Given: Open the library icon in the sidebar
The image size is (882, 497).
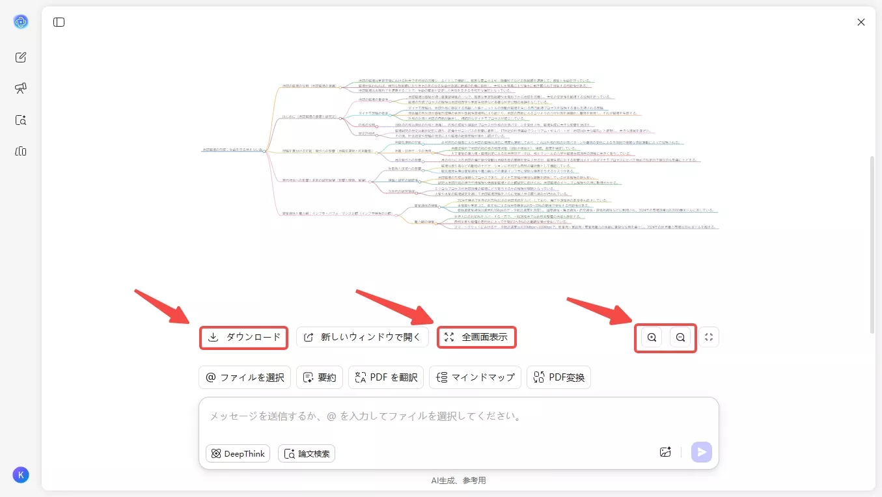Looking at the screenshot, I should click(x=21, y=150).
